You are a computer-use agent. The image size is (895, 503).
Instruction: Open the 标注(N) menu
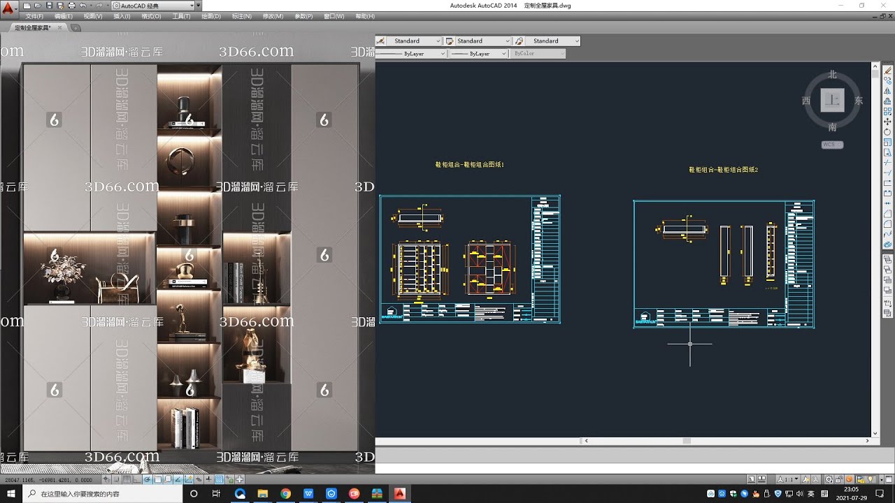[241, 16]
